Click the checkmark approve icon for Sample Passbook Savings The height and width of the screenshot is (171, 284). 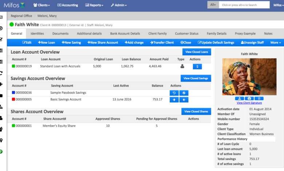(184, 93)
